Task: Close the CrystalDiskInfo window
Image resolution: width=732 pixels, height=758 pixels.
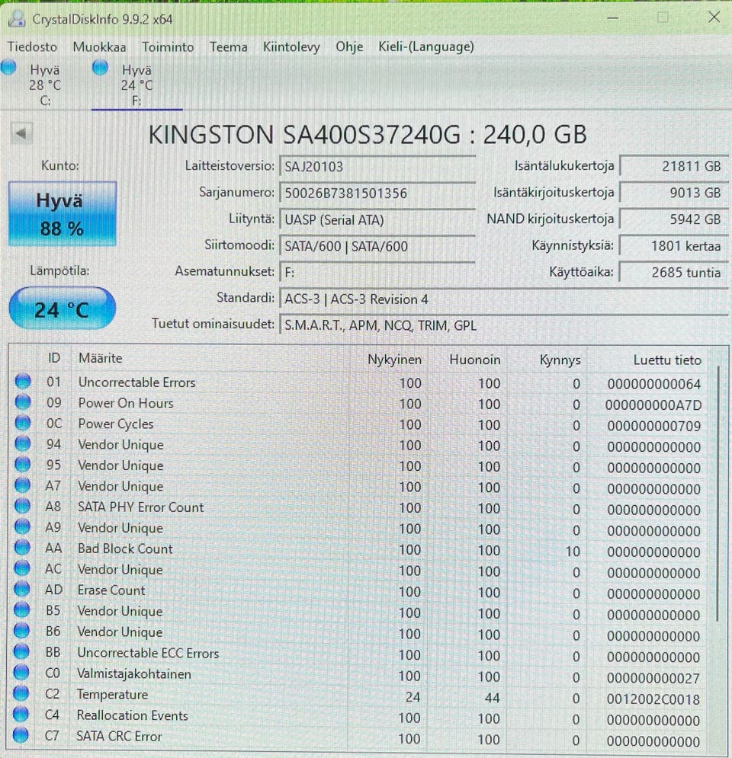Action: tap(714, 18)
